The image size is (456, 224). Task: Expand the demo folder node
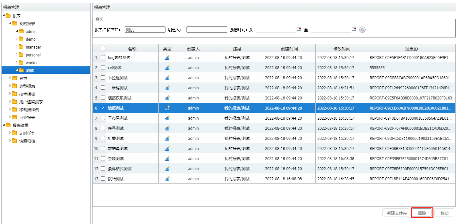pyautogui.click(x=17, y=39)
